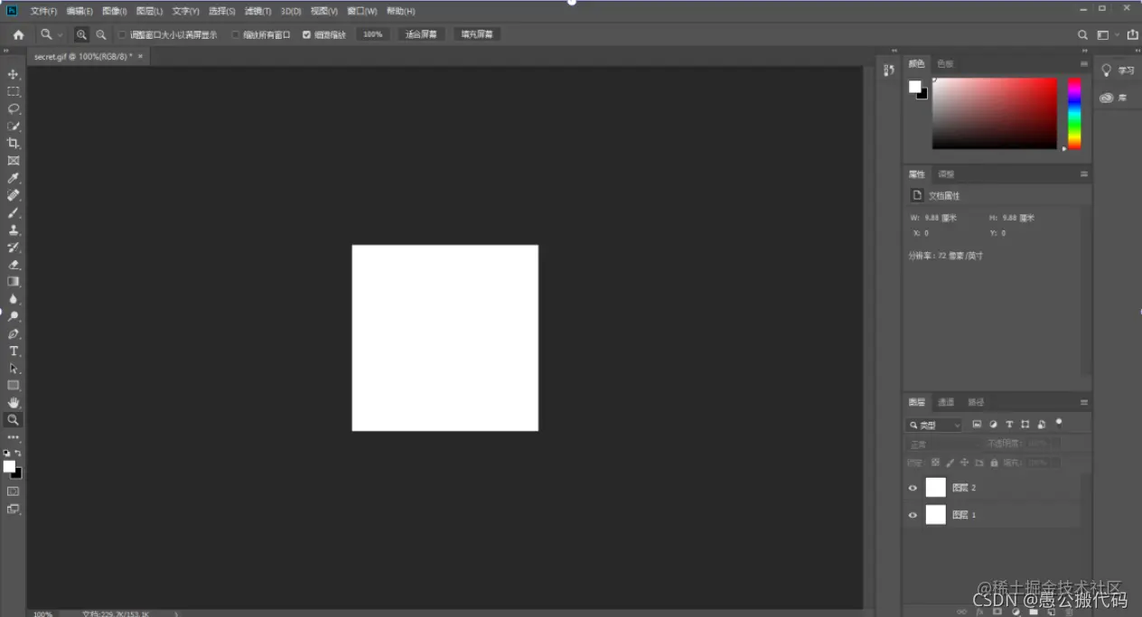Image resolution: width=1142 pixels, height=617 pixels.
Task: Select the Path Selection tool
Action: click(x=13, y=369)
